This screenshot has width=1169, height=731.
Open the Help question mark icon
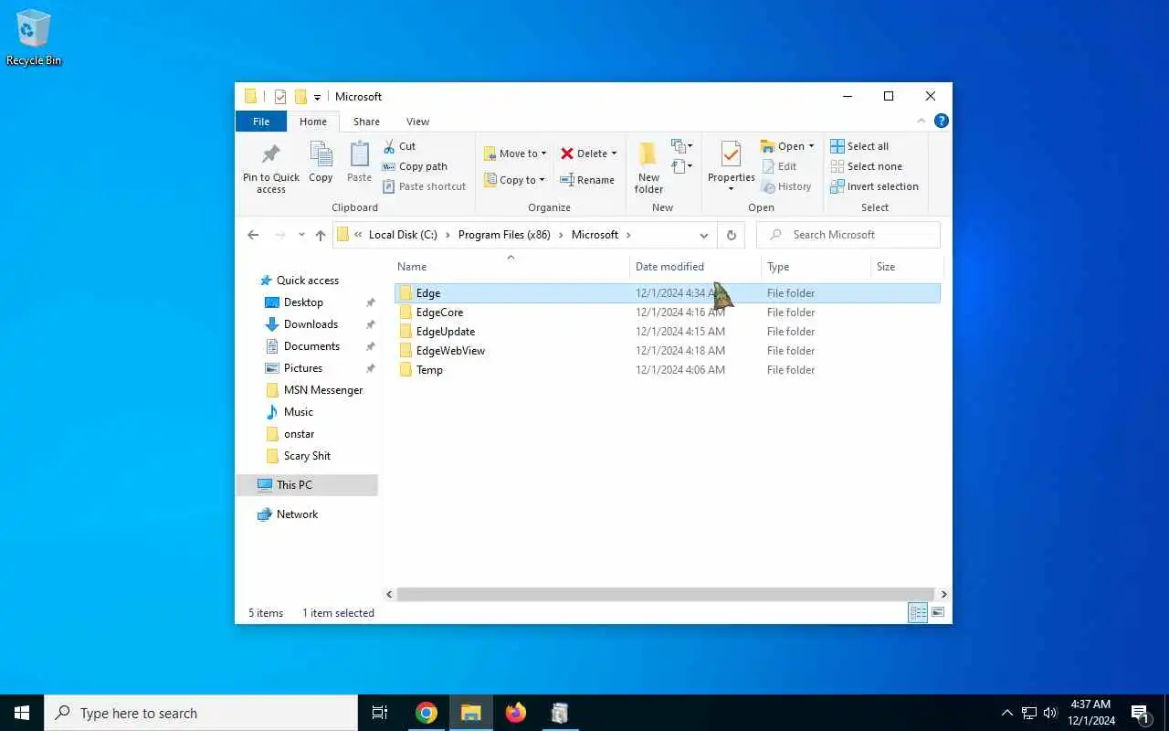942,121
